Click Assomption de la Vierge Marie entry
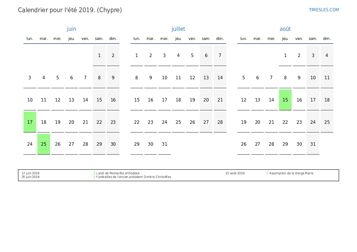Image resolution: width=357 pixels, height=252 pixels. coord(291,173)
